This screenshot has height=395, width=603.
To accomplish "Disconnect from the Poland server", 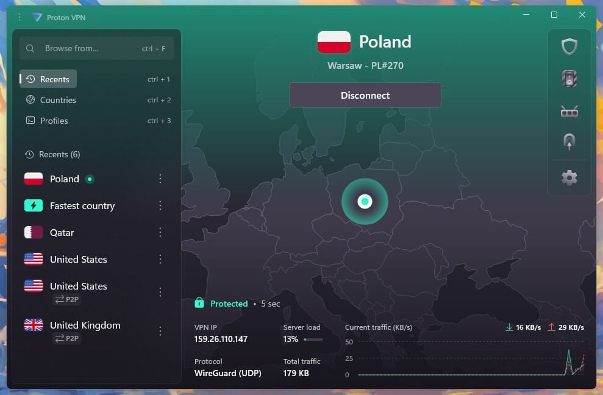I will 365,95.
